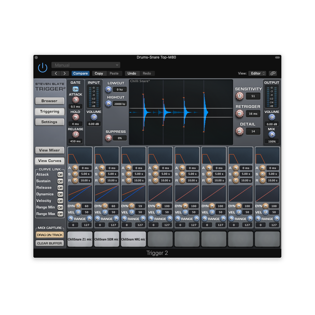The image size is (315, 315).
Task: Toggle the GATE On switch
Action: click(76, 89)
